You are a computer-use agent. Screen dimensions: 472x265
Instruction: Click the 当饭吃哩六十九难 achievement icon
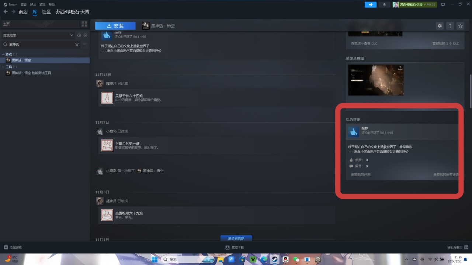pyautogui.click(x=107, y=215)
